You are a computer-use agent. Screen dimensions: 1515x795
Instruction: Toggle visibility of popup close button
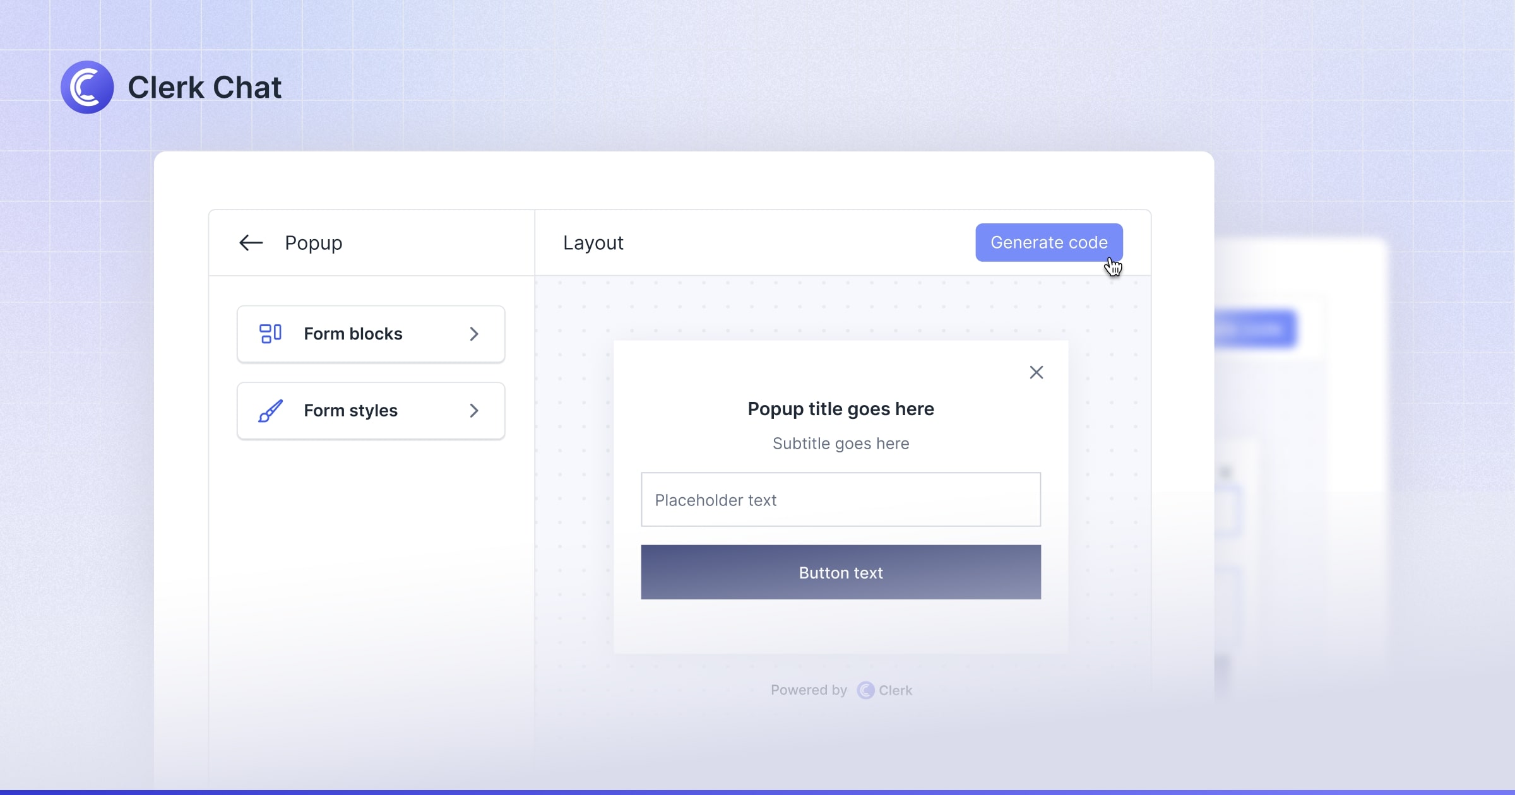(x=1036, y=372)
